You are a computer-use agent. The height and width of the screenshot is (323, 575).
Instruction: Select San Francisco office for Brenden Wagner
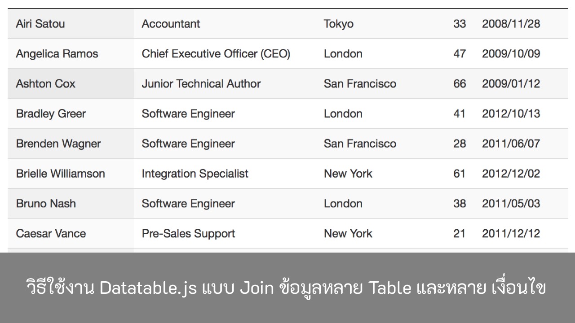pos(373,144)
